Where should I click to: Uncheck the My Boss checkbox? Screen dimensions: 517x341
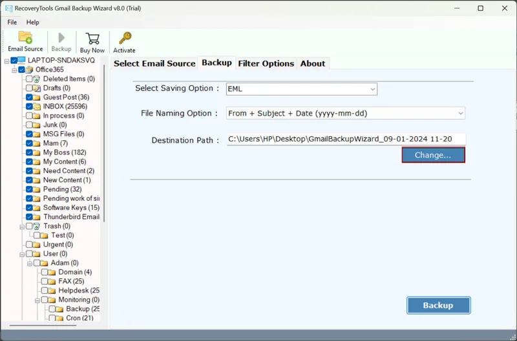(29, 152)
